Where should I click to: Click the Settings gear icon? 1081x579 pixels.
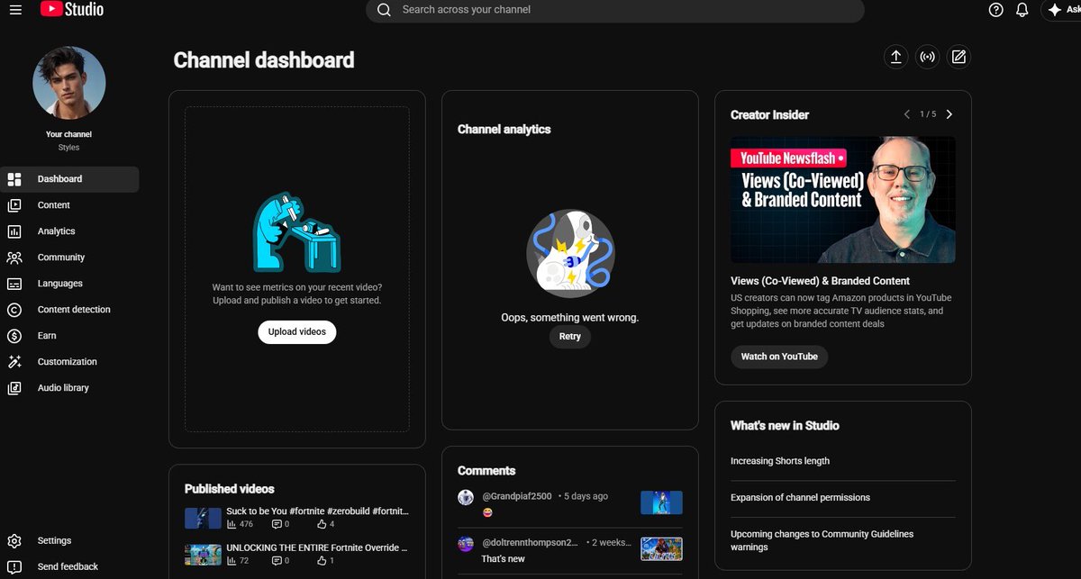14,541
